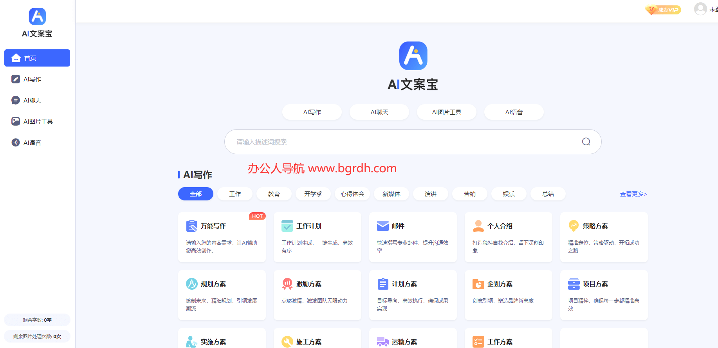Screen dimensions: 718x348
Task: Click the AI写作 pill button below the logo
Action: [x=312, y=112]
